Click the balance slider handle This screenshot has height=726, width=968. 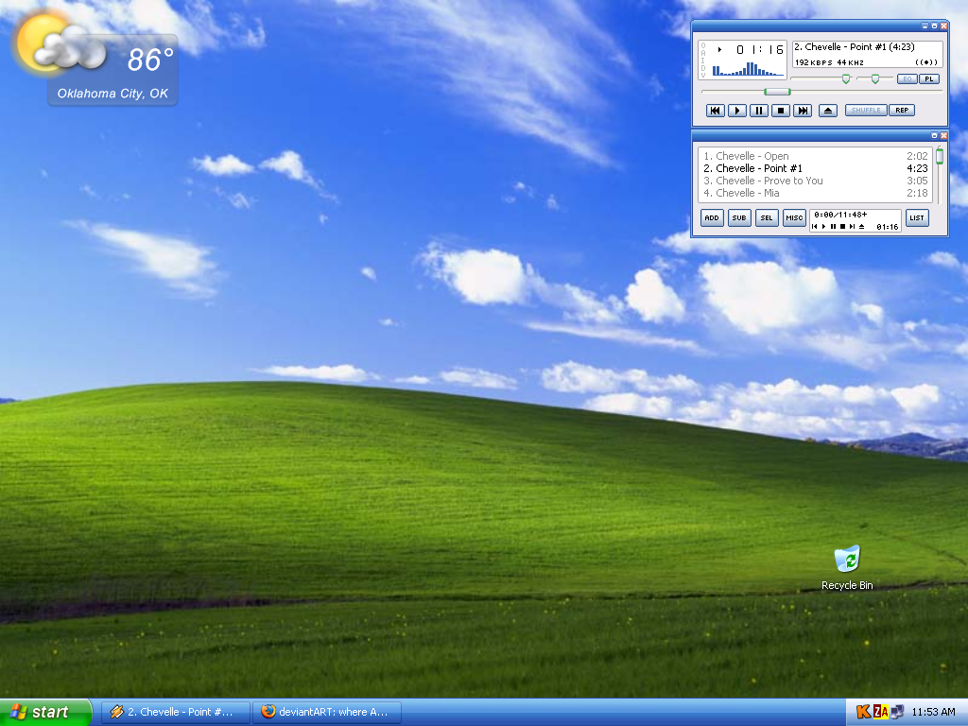874,79
